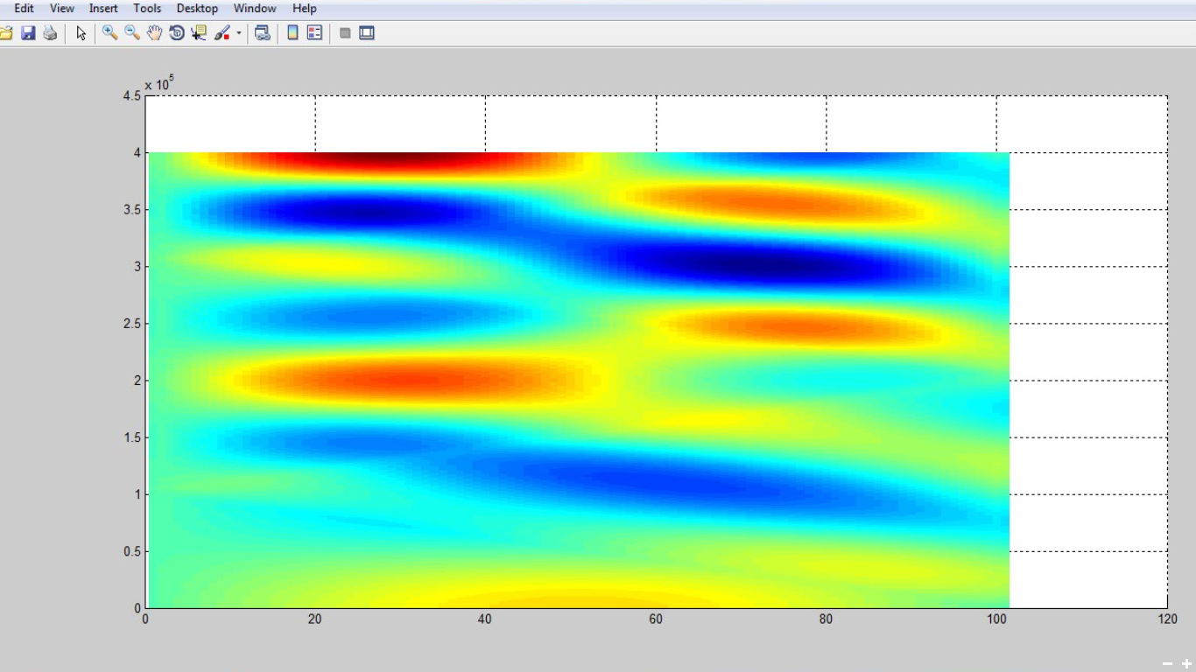Click the Save Figure floppy disk icon
Screen dimensions: 1196x672
(x=28, y=33)
